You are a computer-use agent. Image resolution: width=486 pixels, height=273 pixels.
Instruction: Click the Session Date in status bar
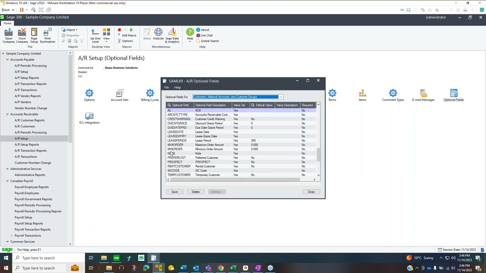click(x=457, y=250)
